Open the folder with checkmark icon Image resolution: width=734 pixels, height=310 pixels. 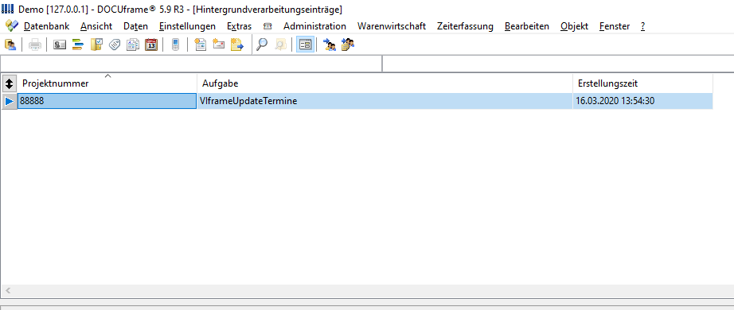click(x=96, y=45)
